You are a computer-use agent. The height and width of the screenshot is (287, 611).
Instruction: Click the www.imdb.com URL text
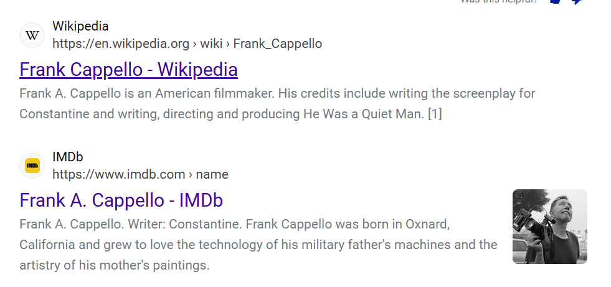click(119, 174)
